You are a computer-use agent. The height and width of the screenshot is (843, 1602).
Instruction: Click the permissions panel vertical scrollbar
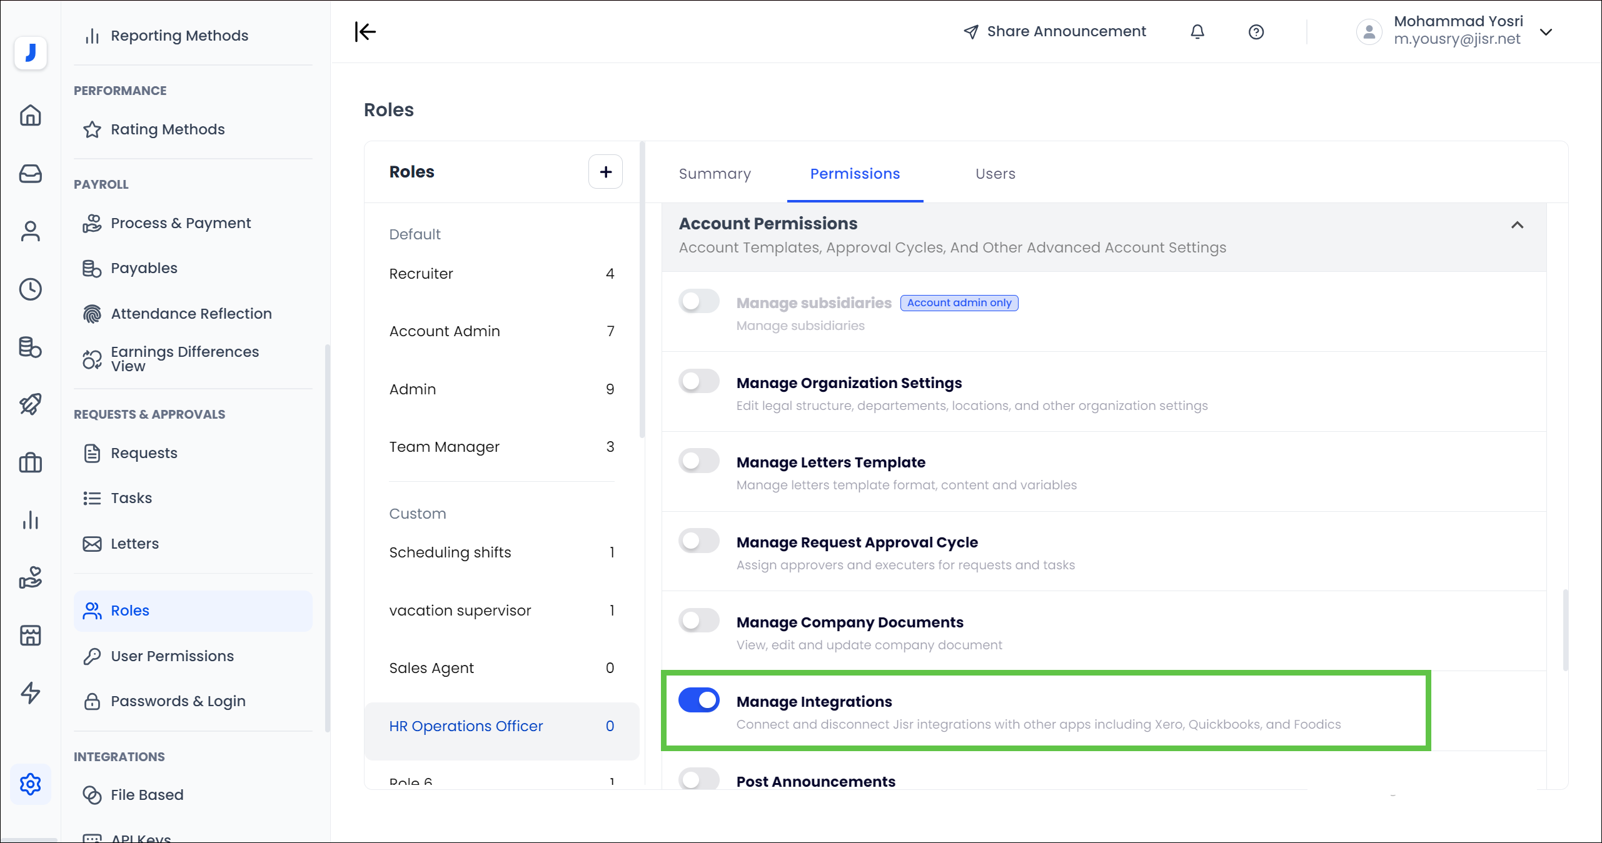(x=1565, y=631)
